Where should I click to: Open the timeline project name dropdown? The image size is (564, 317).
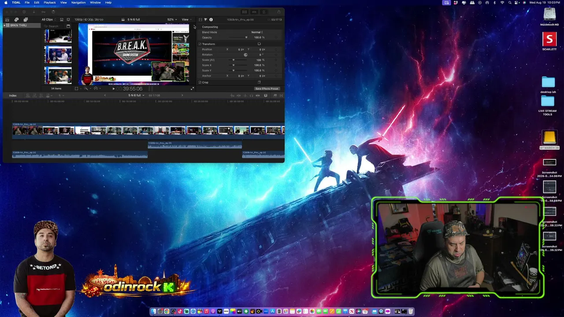pos(136,96)
